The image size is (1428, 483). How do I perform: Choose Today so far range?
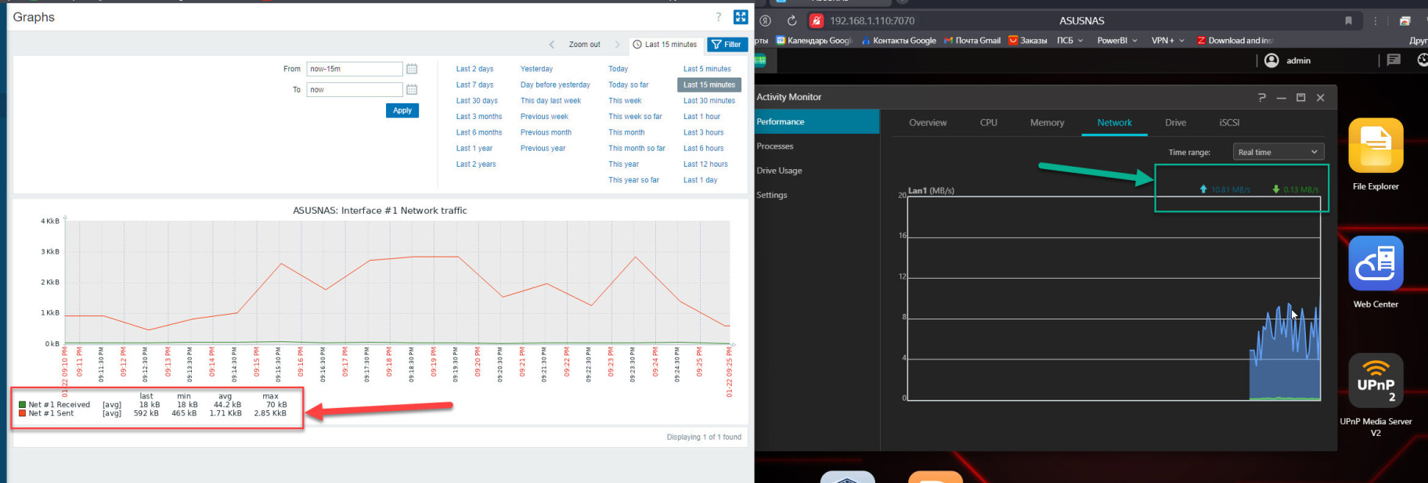tap(629, 85)
